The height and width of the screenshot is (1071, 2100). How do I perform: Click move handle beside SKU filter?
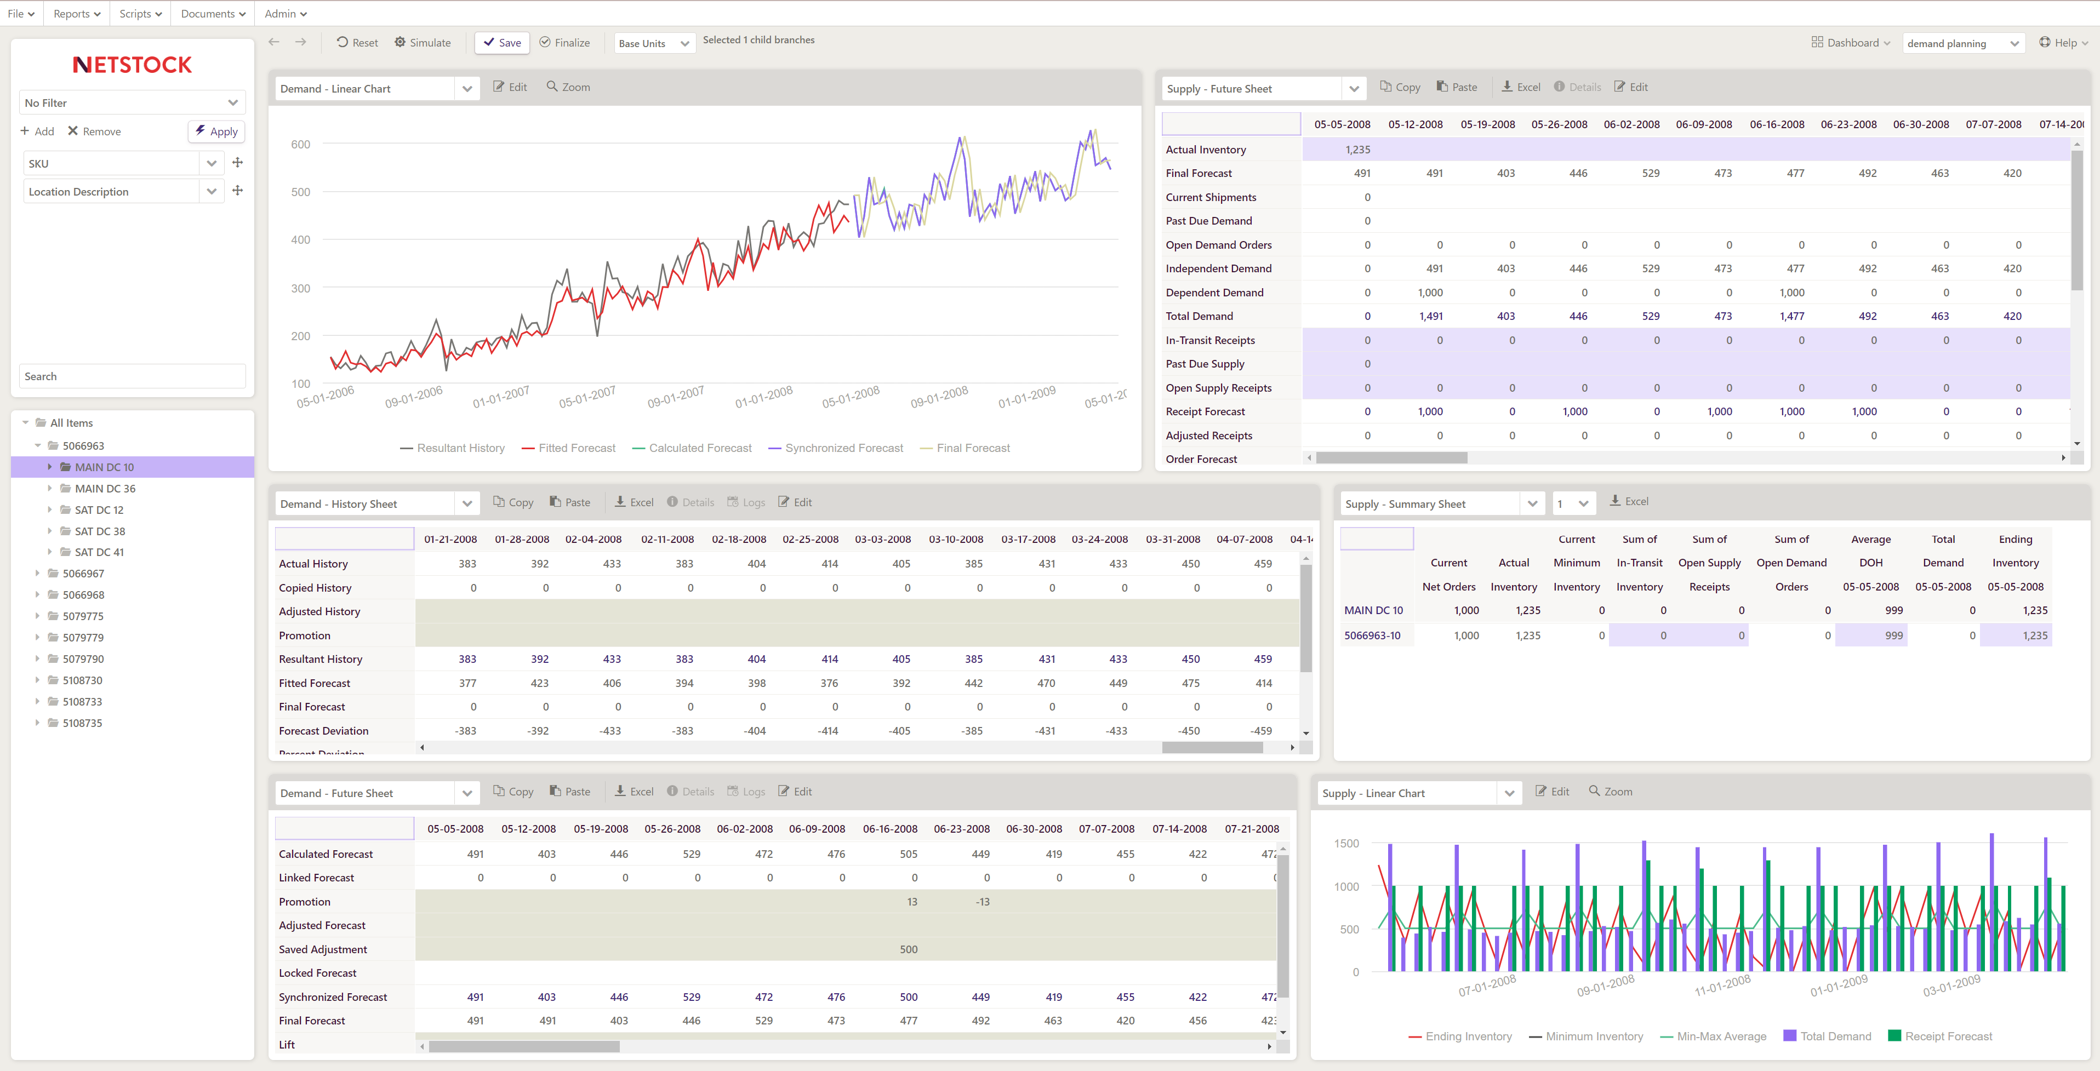237,163
